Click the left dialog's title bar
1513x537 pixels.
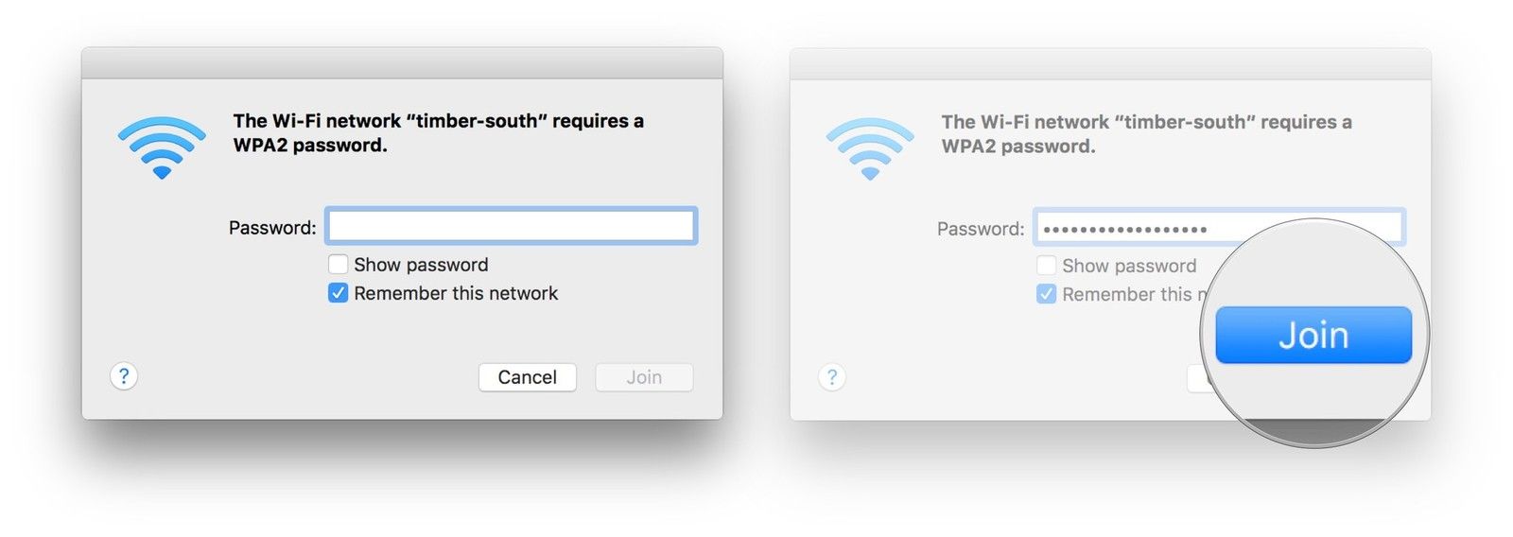click(x=402, y=63)
